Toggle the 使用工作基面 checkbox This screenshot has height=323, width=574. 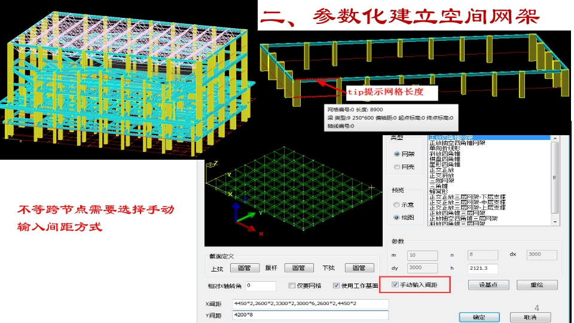tap(336, 285)
